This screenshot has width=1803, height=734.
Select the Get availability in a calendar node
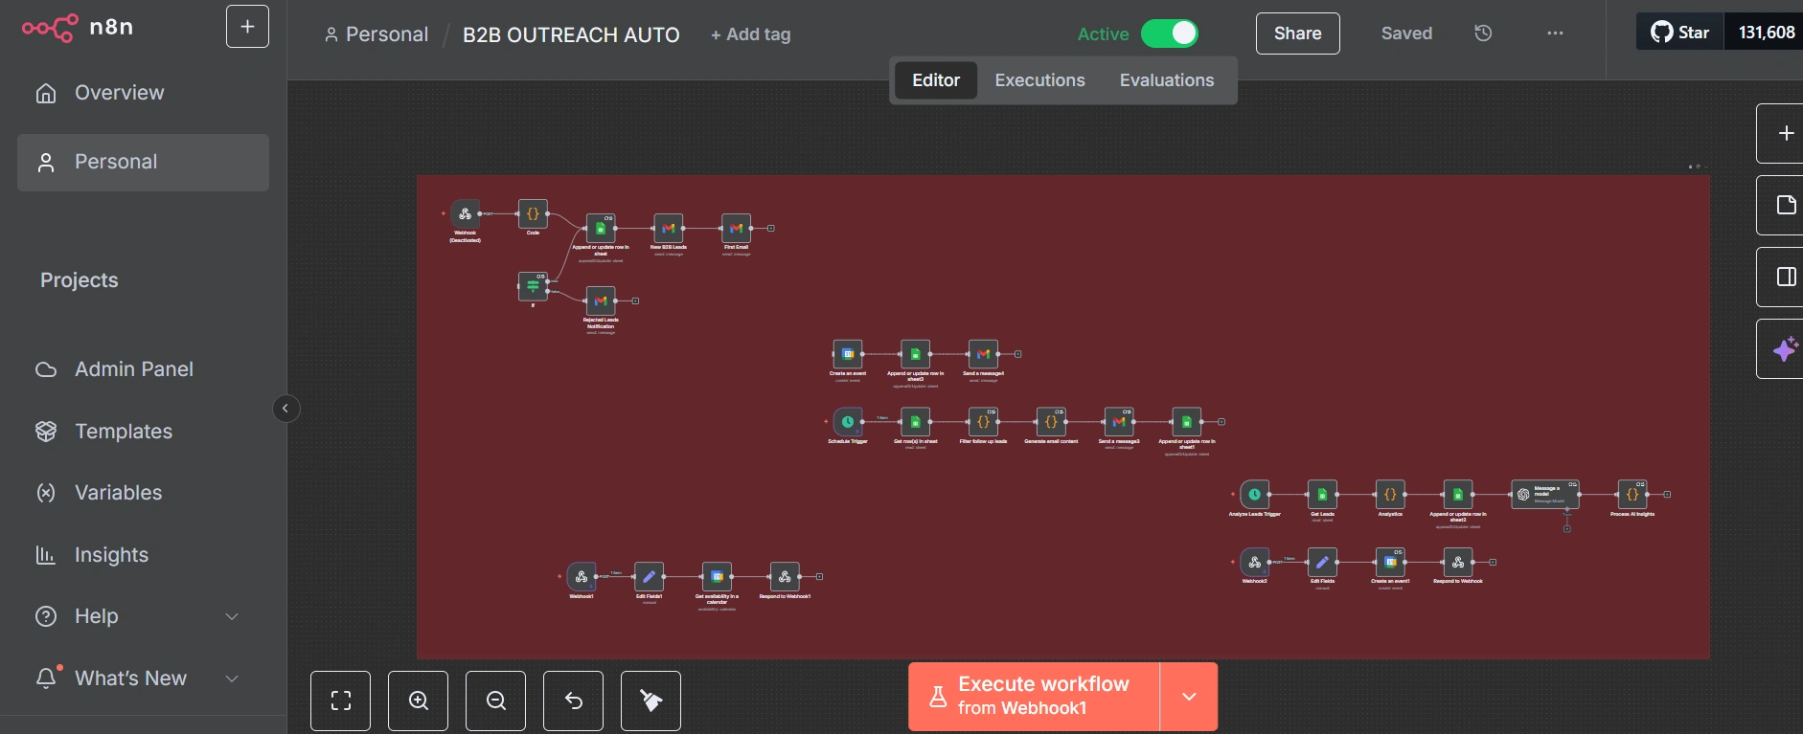[x=717, y=576]
